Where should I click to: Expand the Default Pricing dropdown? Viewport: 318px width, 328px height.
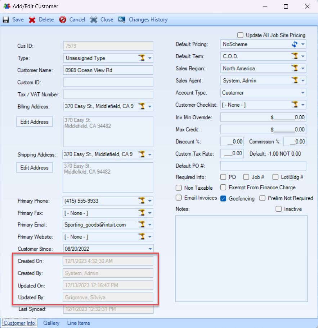point(303,44)
